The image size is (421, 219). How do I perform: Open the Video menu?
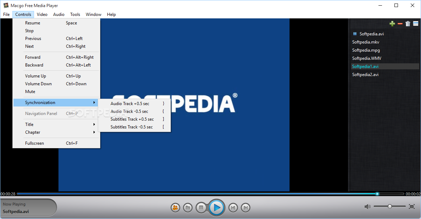coord(42,15)
